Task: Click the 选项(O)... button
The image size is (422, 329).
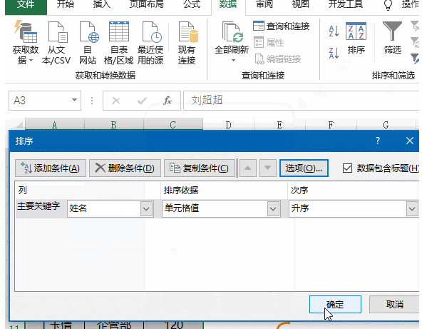Action: [x=304, y=168]
